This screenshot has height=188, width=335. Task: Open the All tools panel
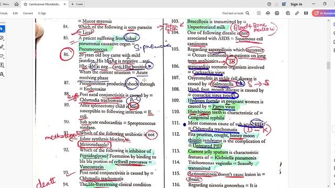[x=4, y=13]
